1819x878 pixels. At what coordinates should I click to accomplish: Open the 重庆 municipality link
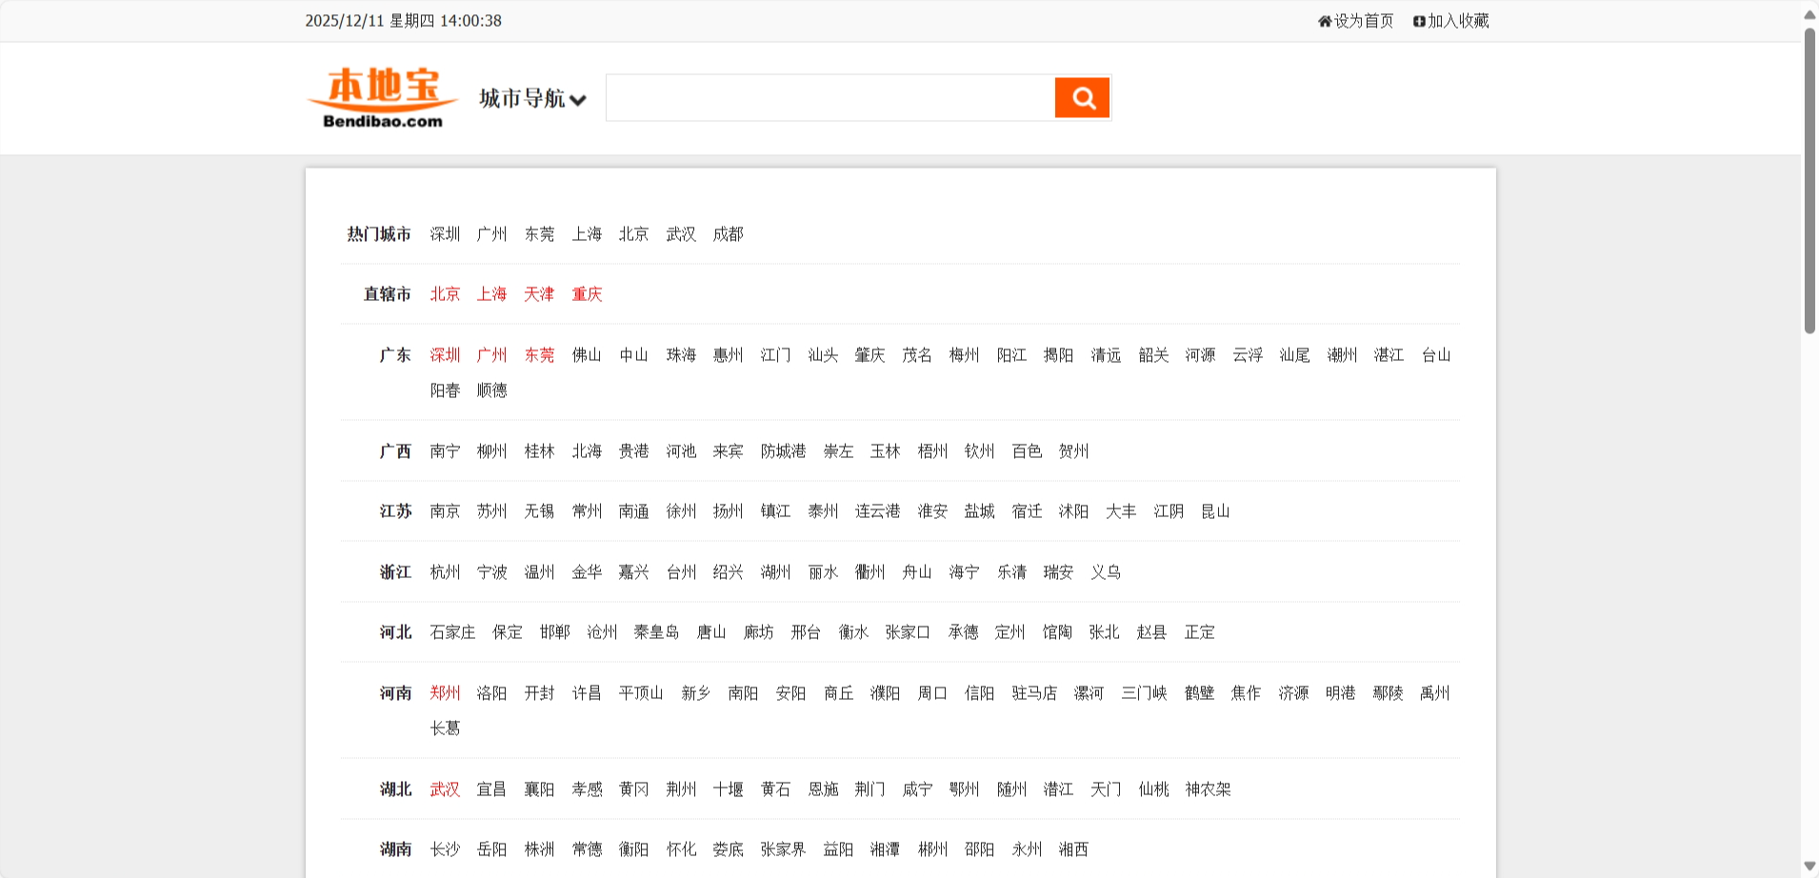click(587, 294)
